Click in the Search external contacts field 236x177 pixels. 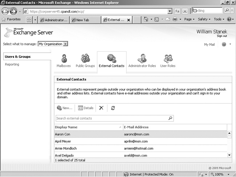tap(112, 118)
